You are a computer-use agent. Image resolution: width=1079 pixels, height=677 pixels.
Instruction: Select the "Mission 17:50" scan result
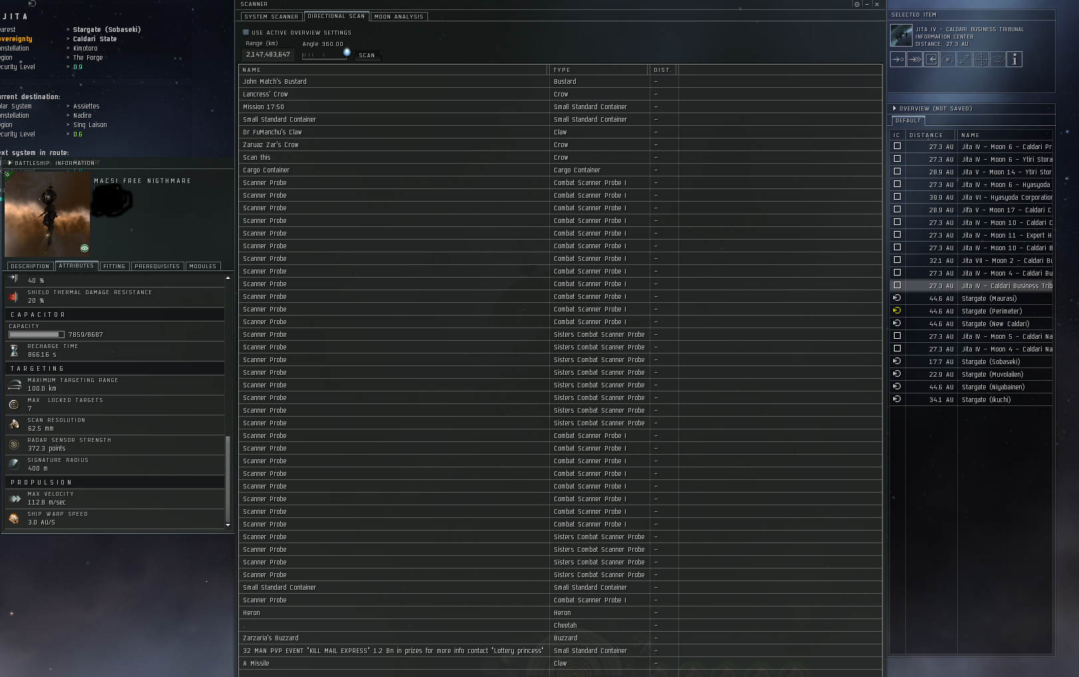560,107
